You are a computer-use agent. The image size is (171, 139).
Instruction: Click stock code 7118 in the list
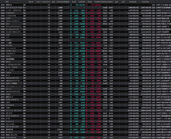(2, 135)
